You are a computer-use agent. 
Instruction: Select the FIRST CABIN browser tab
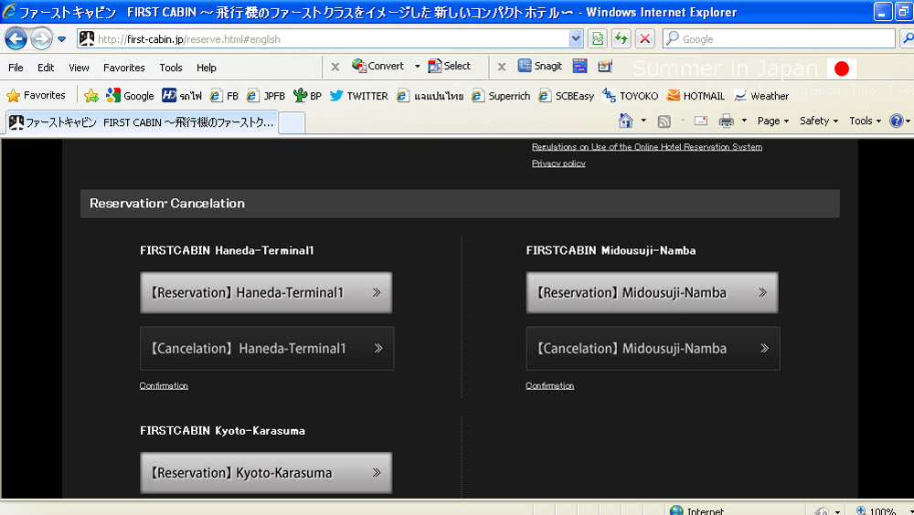click(142, 122)
